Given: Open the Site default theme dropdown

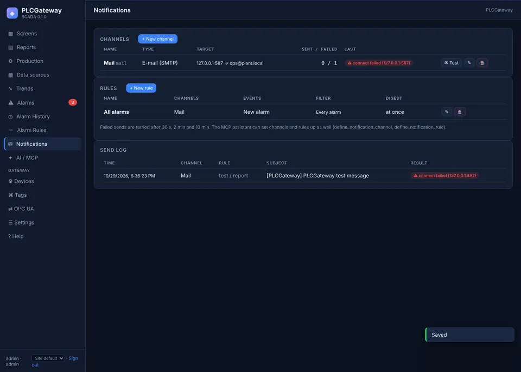Looking at the screenshot, I should point(48,358).
